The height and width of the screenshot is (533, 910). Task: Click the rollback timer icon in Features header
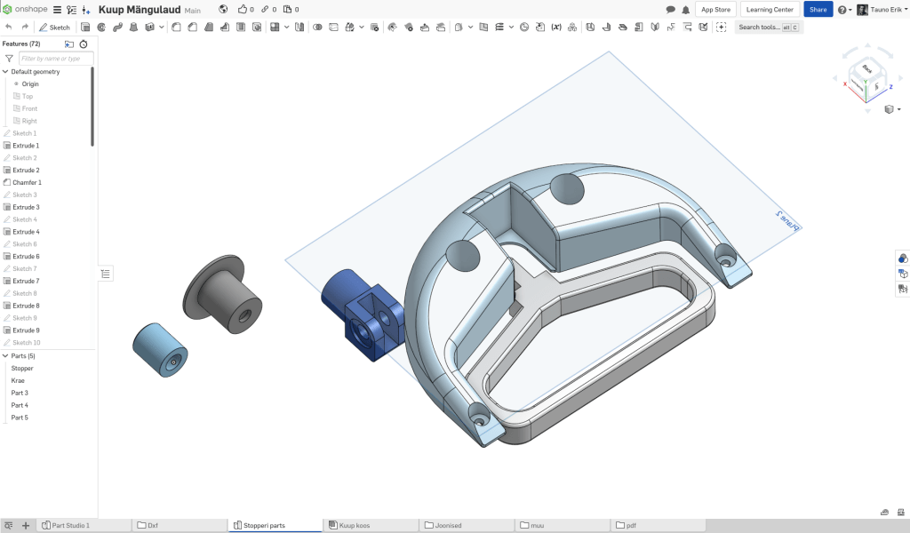[x=84, y=44]
